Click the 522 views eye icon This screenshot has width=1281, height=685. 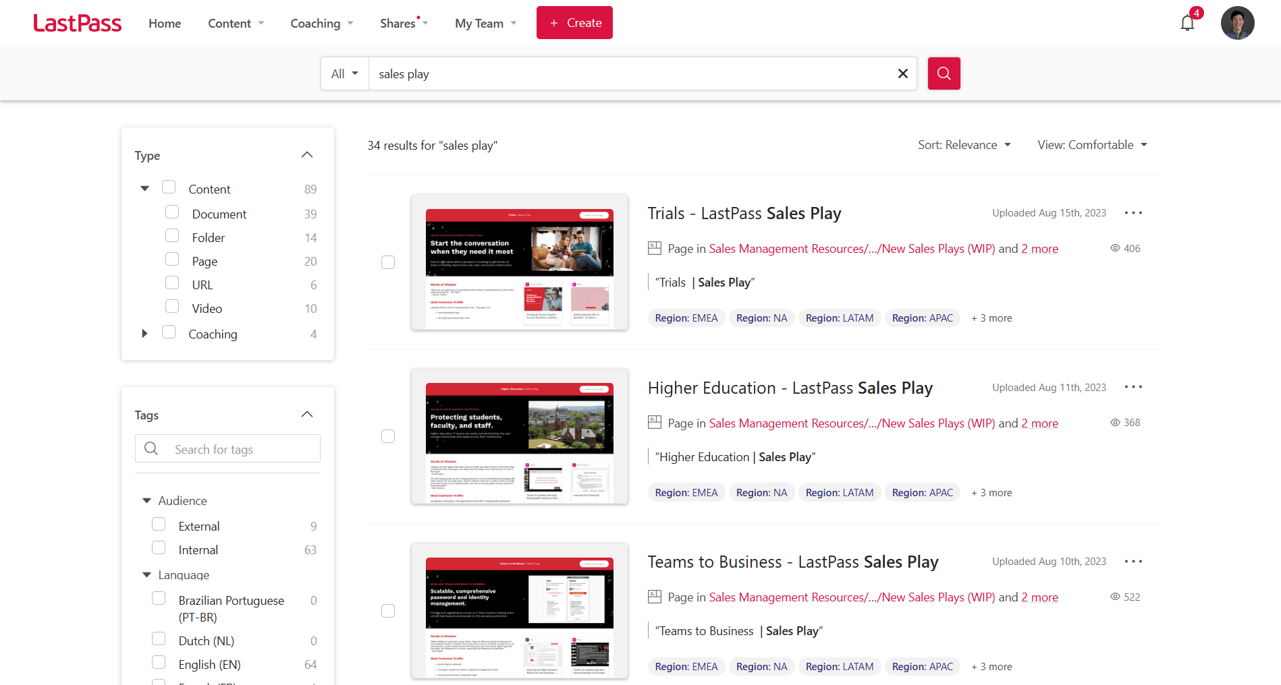point(1115,597)
